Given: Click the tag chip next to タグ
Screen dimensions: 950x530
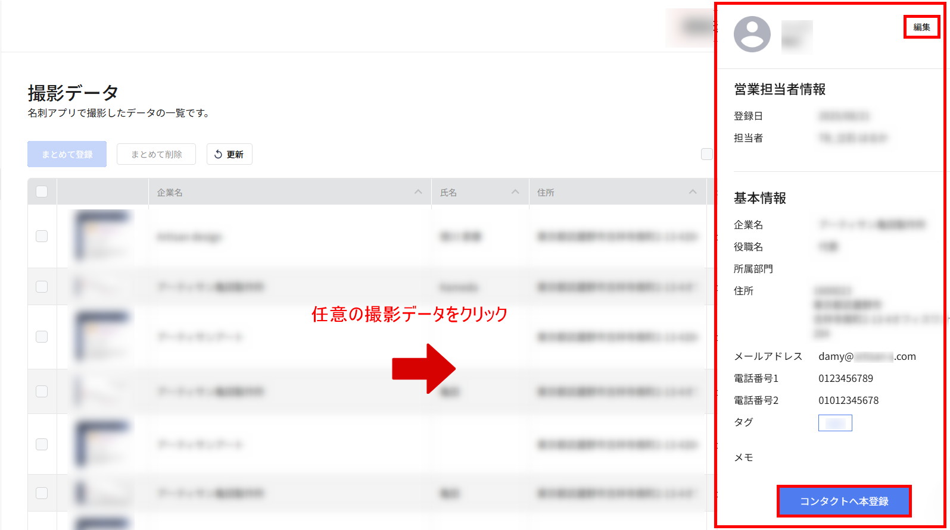Looking at the screenshot, I should coord(835,423).
